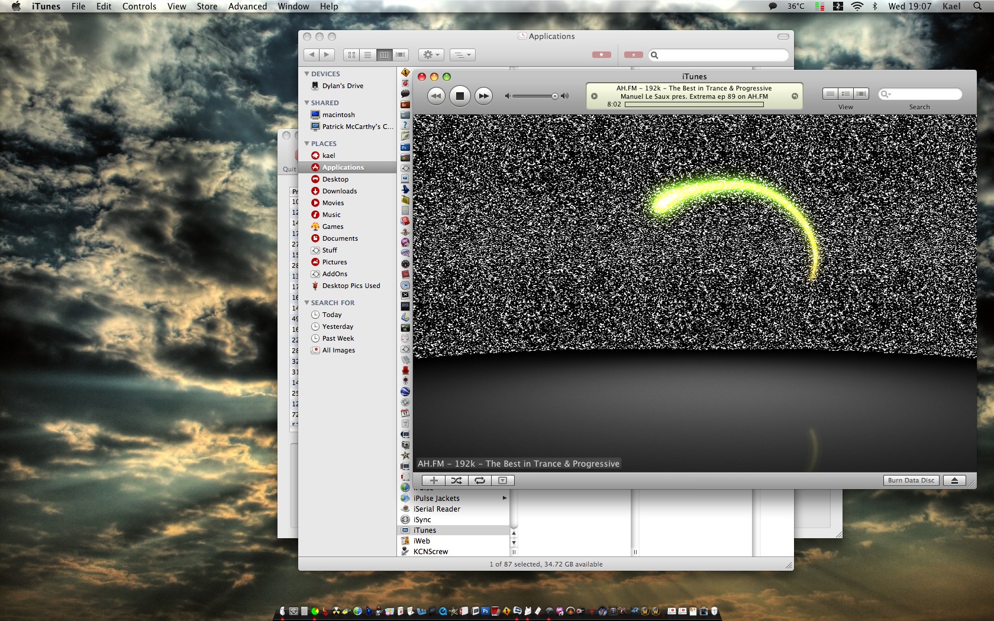
Task: Add a new playlist with plus button
Action: (434, 481)
